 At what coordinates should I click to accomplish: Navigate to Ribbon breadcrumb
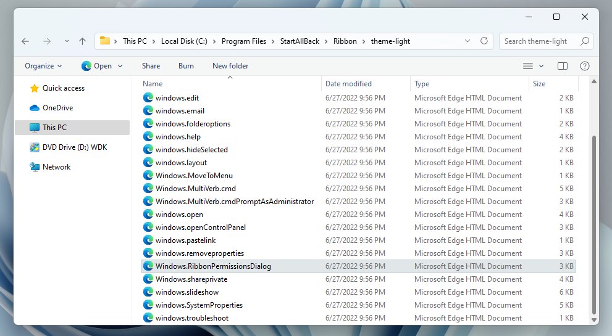(345, 41)
